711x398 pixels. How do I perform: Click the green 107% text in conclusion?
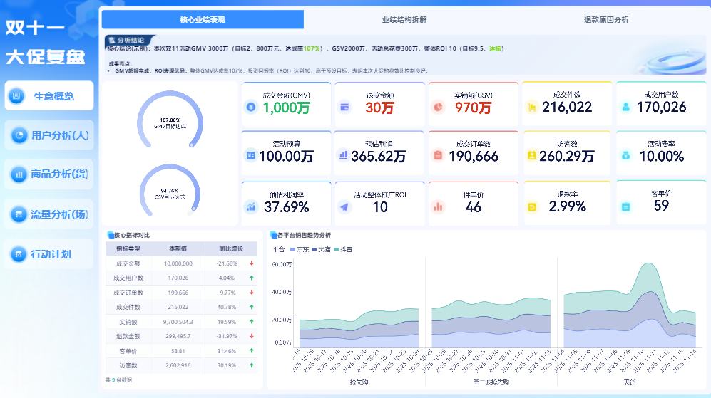point(312,48)
